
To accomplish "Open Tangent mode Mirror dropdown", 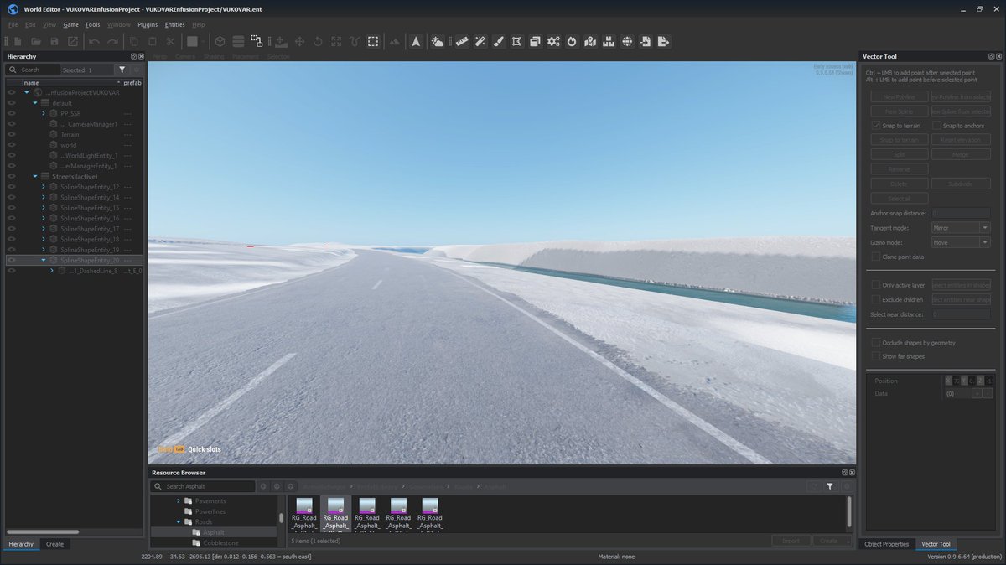I will pos(962,228).
